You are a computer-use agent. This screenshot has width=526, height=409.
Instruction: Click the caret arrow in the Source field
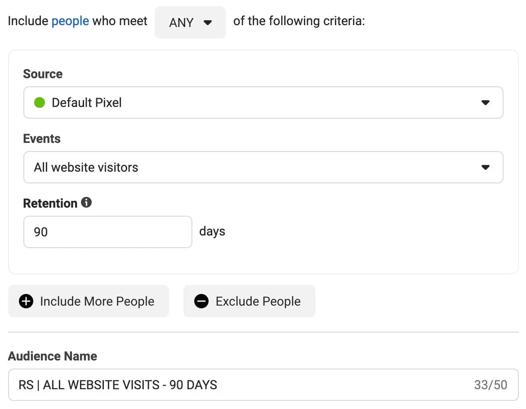click(485, 102)
